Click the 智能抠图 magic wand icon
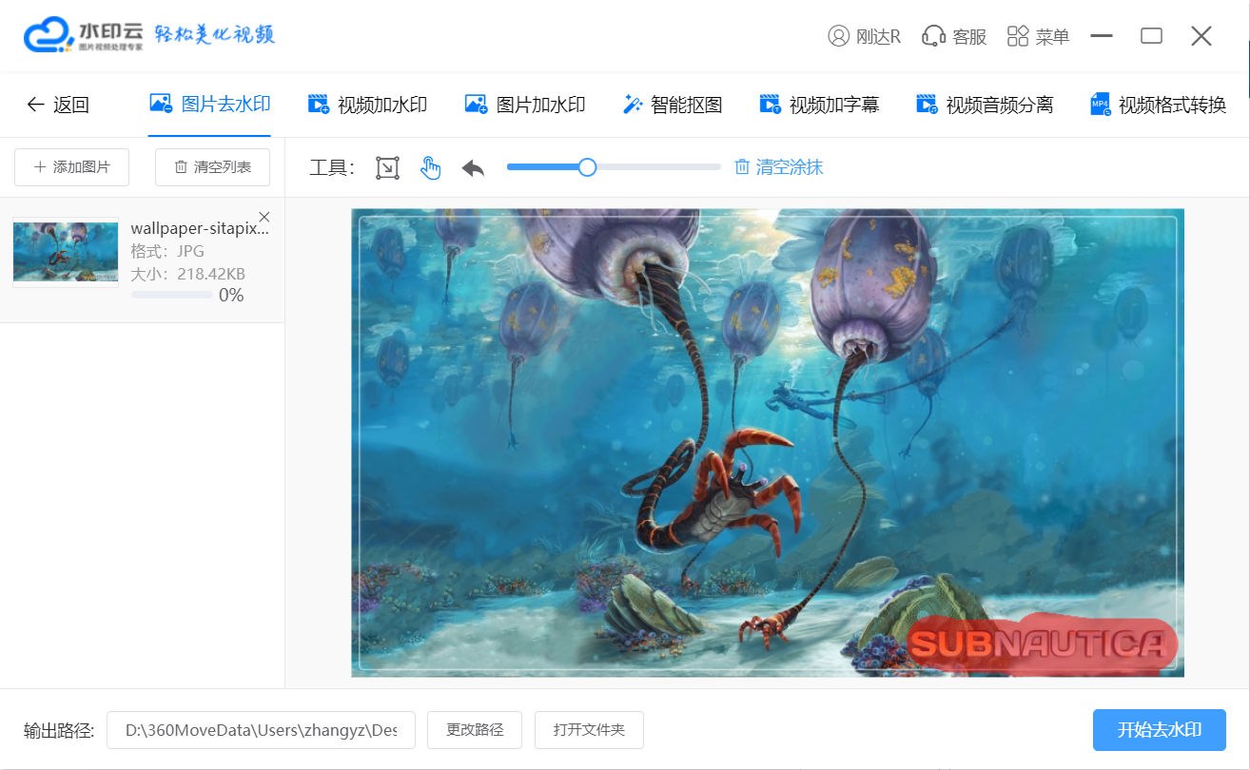 [x=633, y=105]
